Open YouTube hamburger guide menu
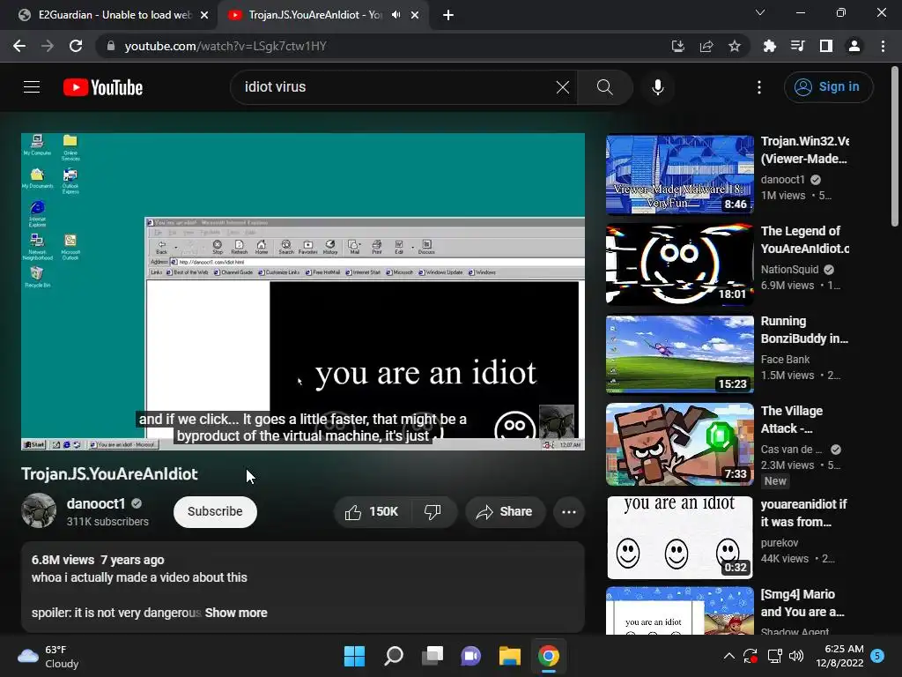 point(32,87)
